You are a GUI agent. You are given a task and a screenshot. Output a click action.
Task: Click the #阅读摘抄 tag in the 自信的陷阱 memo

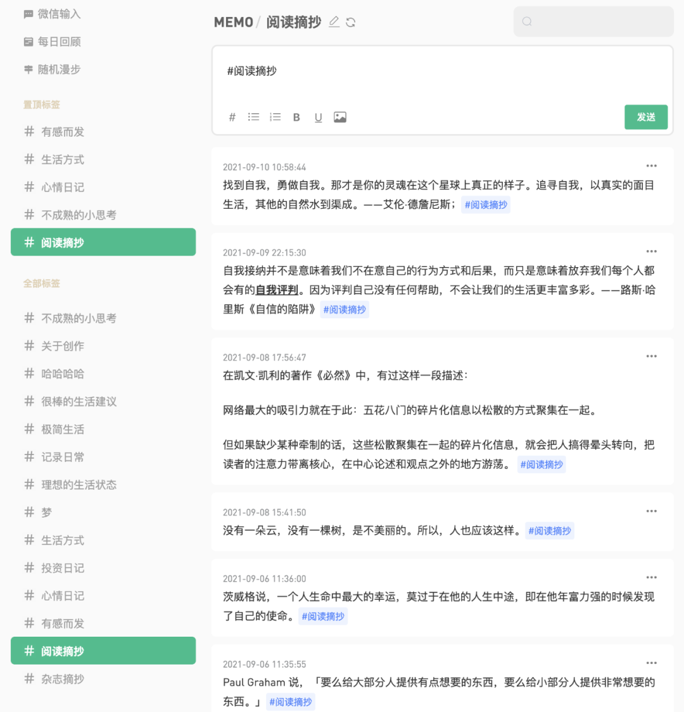(345, 309)
